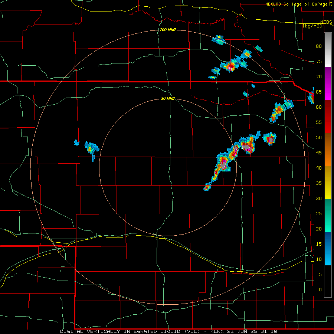The height and width of the screenshot is (334, 334).
Task: Click the 50 NMI range ring label
Action: tap(168, 98)
